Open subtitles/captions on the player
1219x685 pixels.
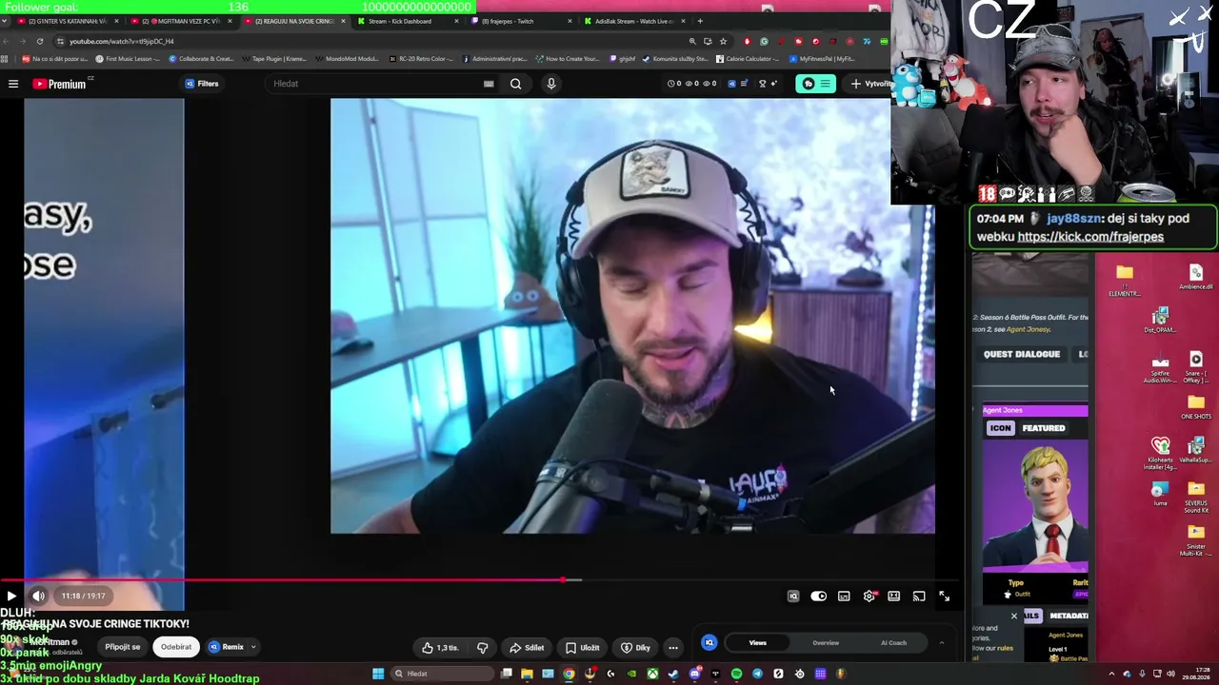tap(844, 597)
